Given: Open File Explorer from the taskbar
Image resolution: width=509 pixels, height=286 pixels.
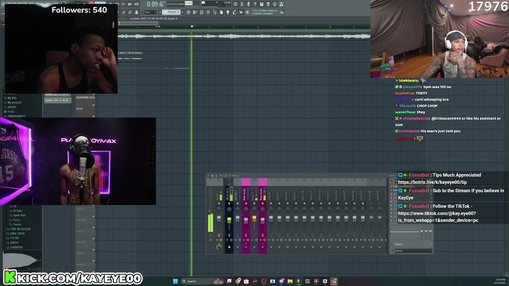Looking at the screenshot, I should coord(290,281).
